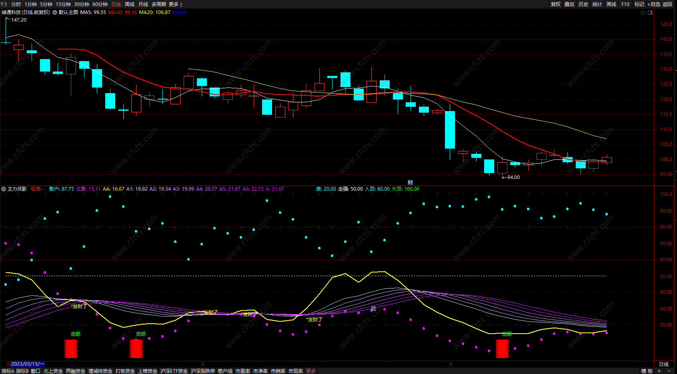
Task: Click the large cyan candlestick near 115
Action: tap(450, 130)
